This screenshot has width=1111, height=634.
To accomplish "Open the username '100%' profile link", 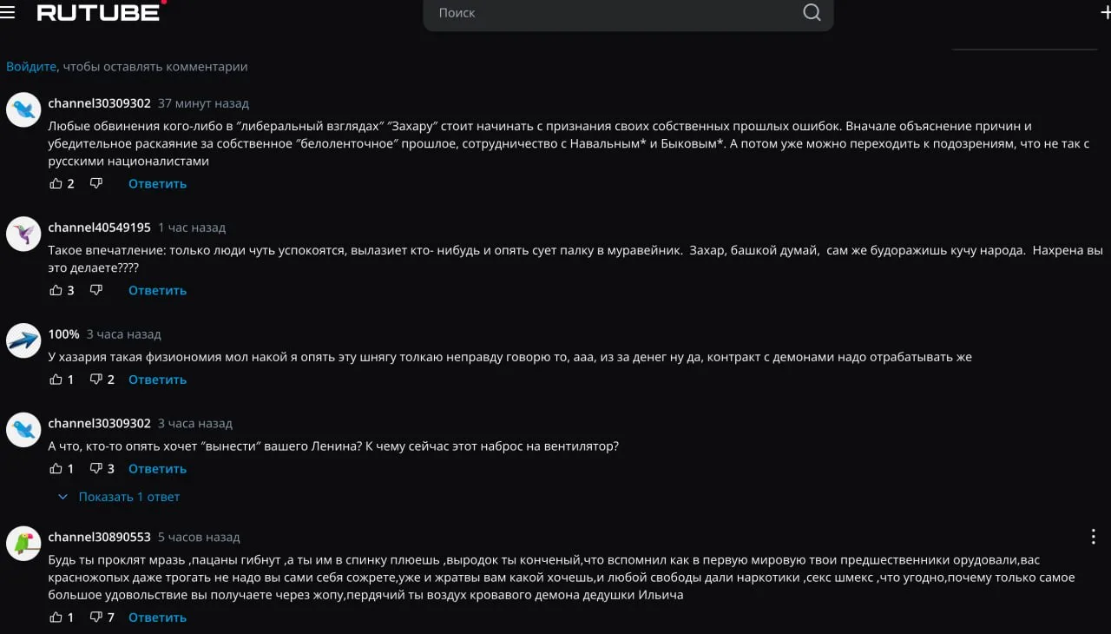I will click(x=63, y=334).
